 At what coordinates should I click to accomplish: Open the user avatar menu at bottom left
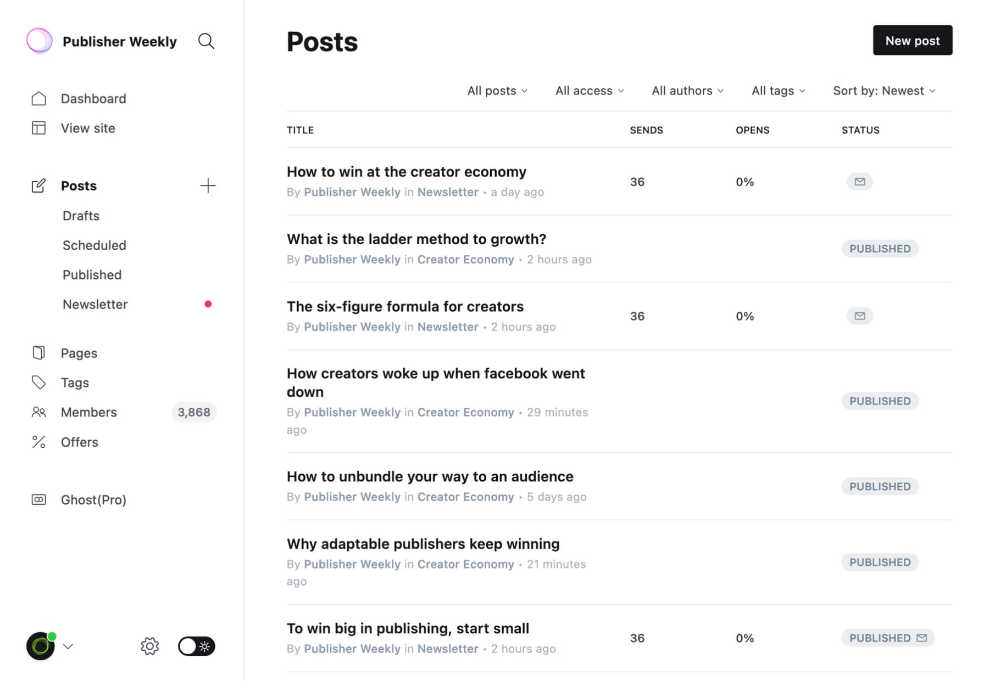coord(41,646)
